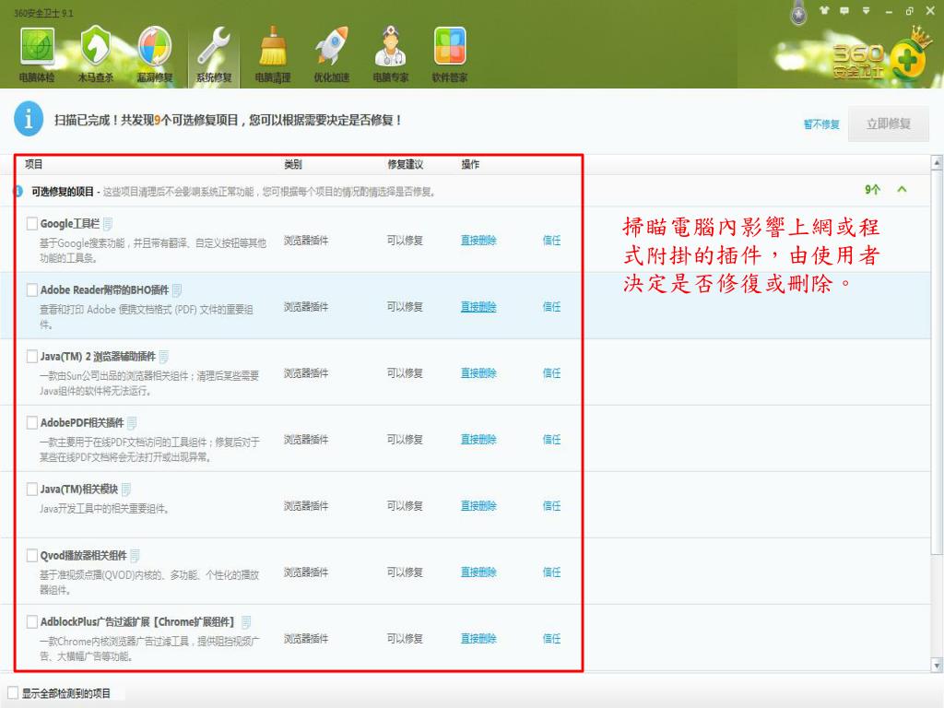Viewport: 944px width, 708px height.
Task: Tick the Adobe Reader附带的BHO插件 checkbox
Action: tap(32, 290)
